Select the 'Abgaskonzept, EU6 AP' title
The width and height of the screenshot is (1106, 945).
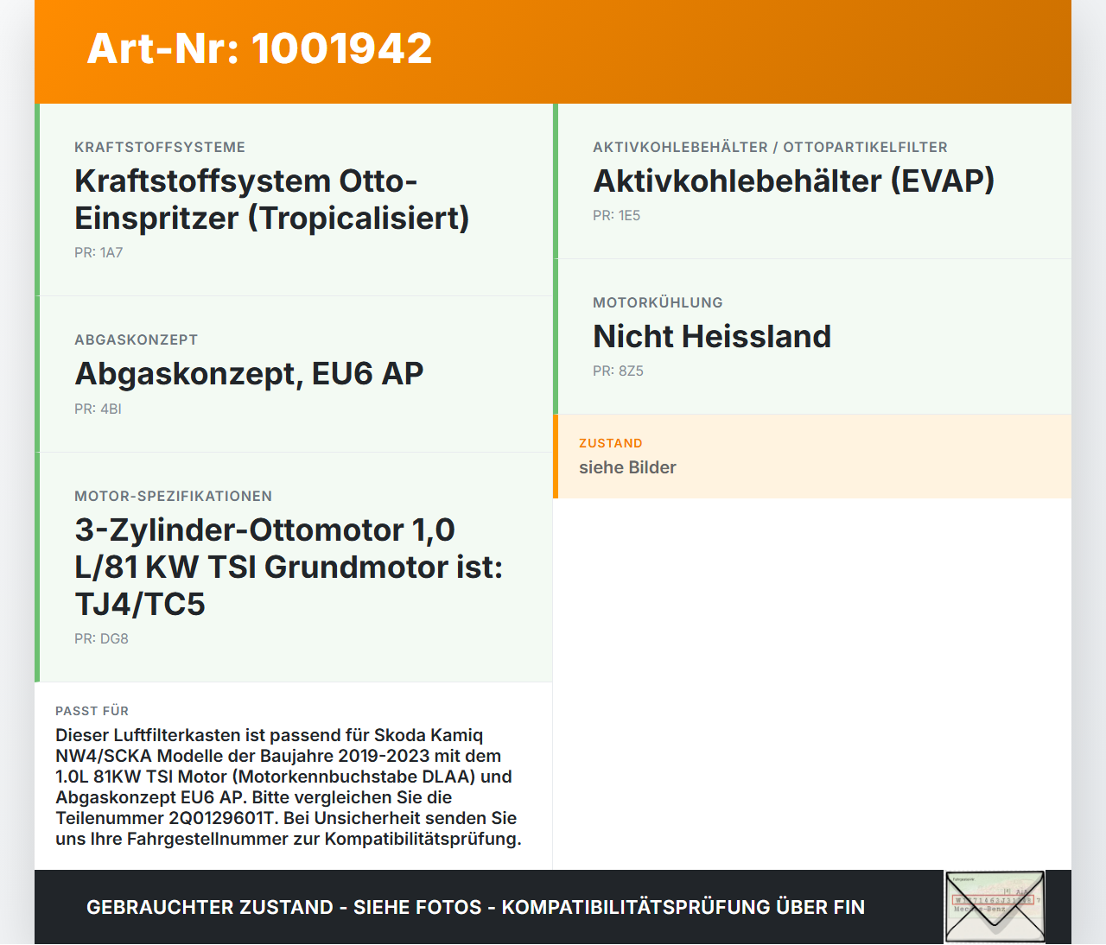tap(249, 374)
